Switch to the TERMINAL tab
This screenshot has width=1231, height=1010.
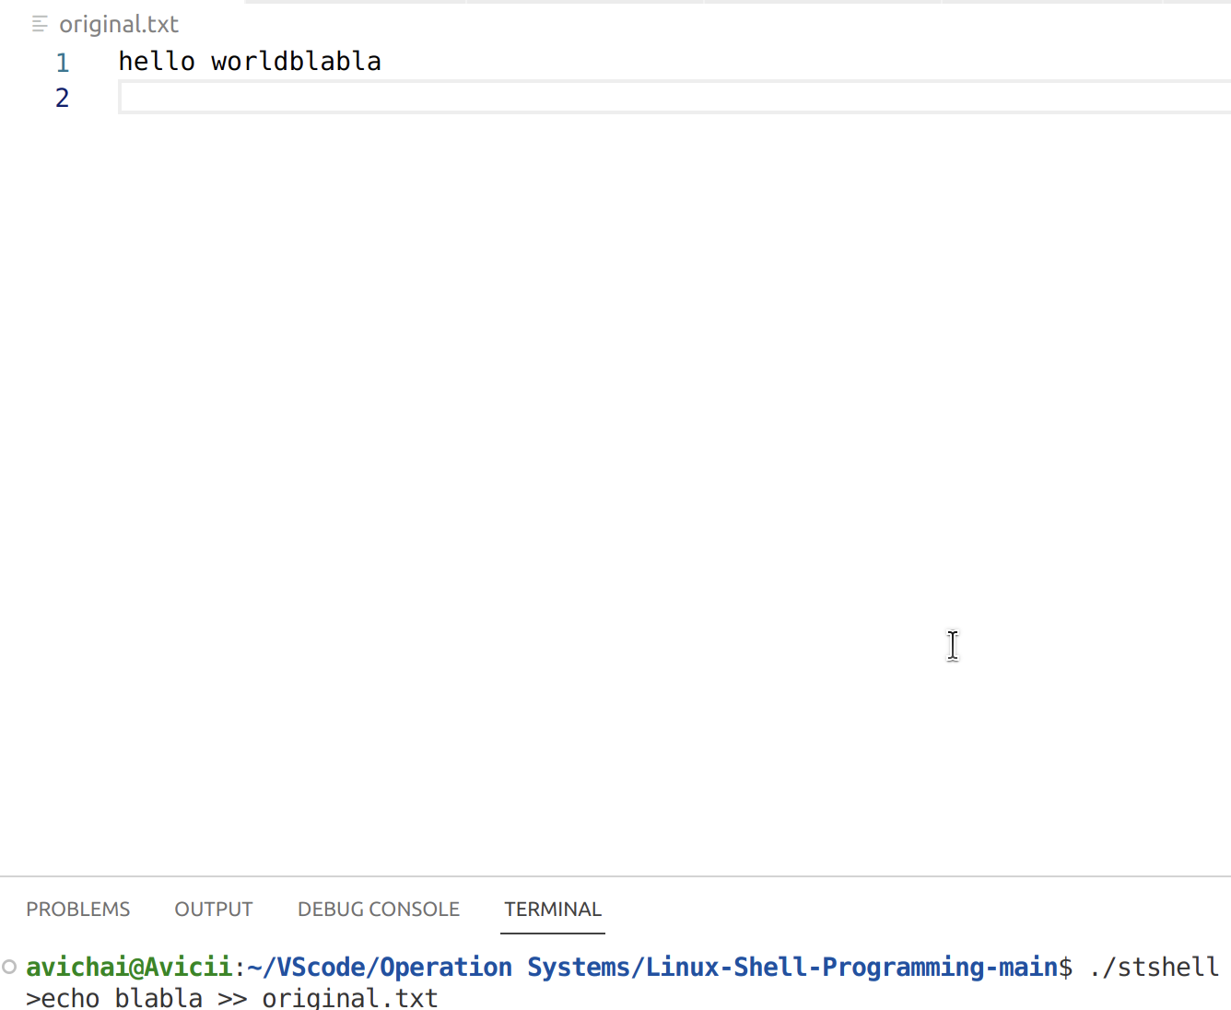(552, 909)
